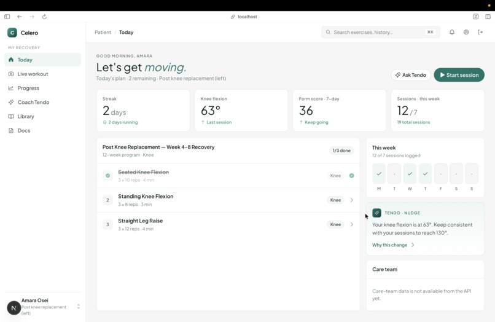The height and width of the screenshot is (322, 495).
Task: Click the Knee tag on Standing Knee Flexion
Action: 335,200
